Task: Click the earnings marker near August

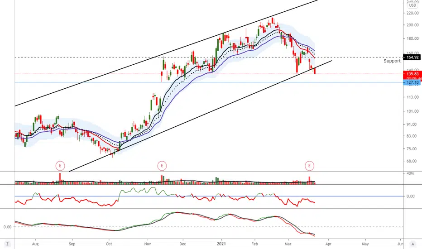Action: click(x=60, y=166)
